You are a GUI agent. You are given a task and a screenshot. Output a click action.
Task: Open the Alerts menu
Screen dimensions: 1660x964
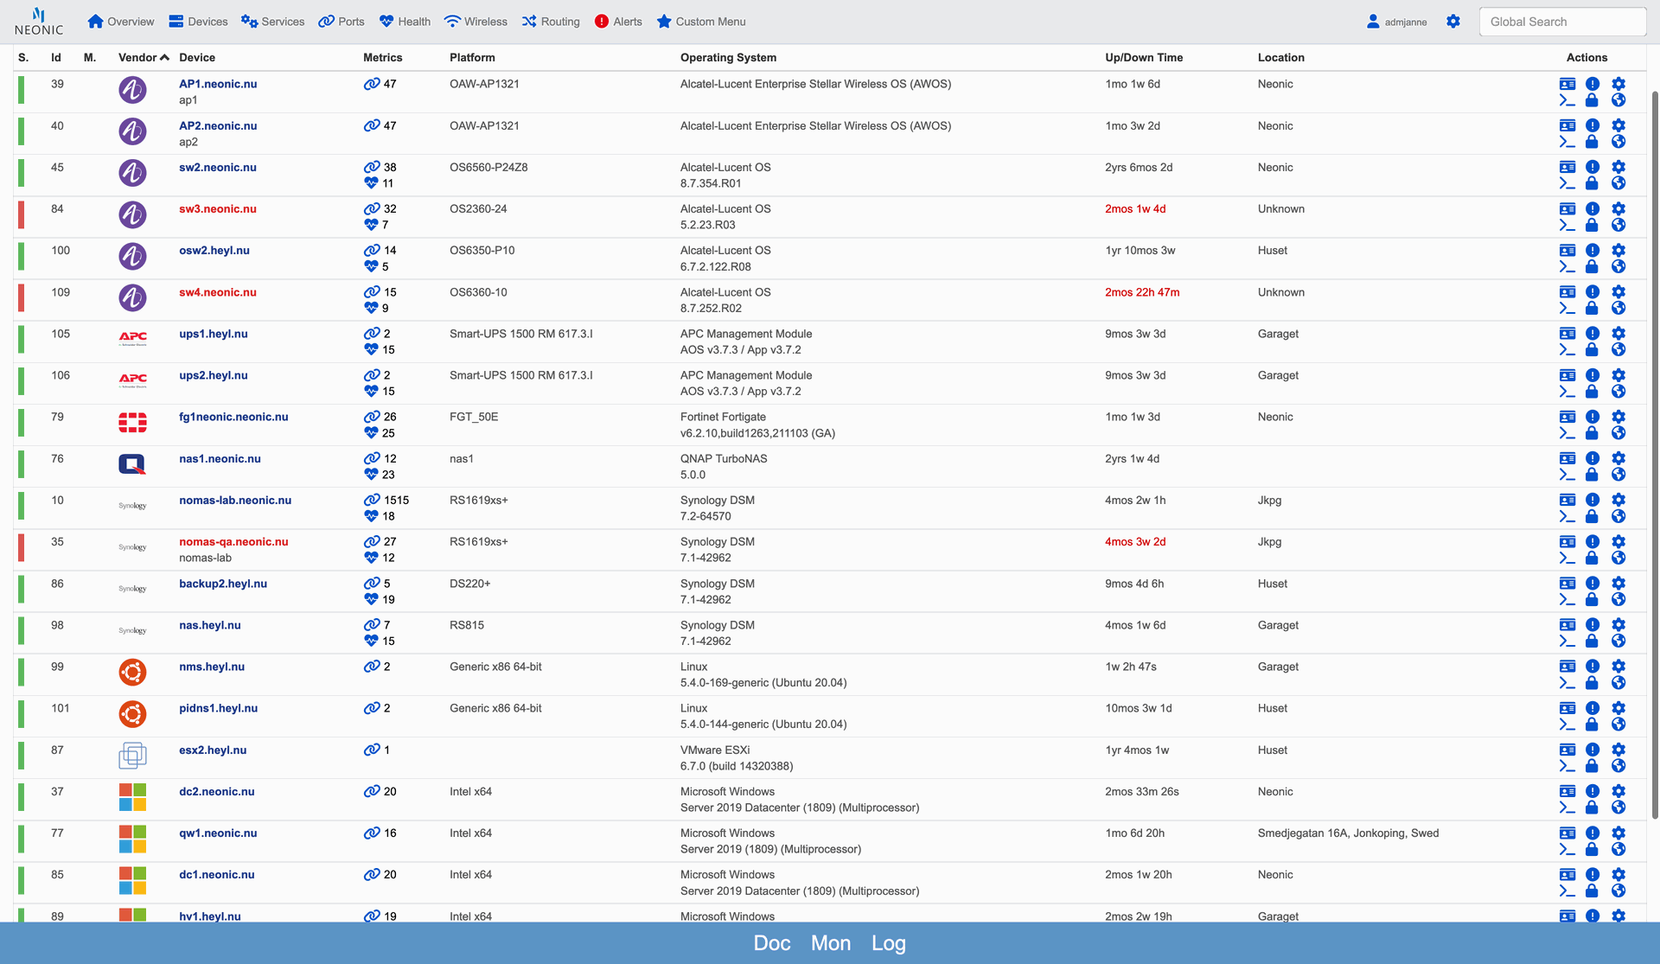(x=618, y=22)
